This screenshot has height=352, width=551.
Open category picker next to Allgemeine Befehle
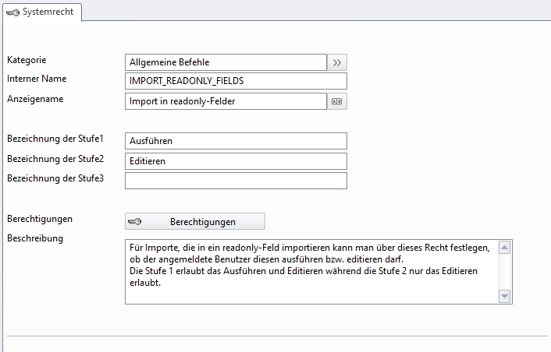click(x=337, y=62)
